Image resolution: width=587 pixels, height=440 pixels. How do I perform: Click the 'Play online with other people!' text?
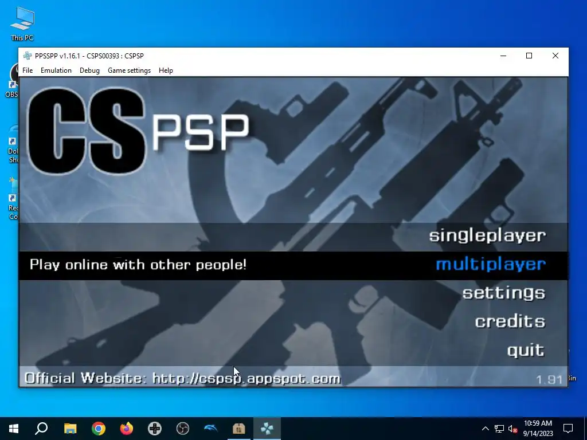138,265
